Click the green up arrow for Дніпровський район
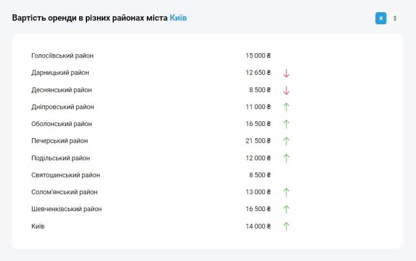416x261 pixels. (x=286, y=107)
